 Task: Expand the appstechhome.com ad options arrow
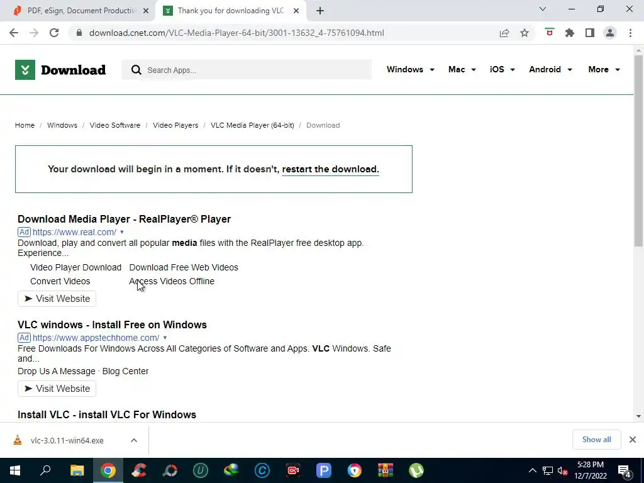click(165, 338)
